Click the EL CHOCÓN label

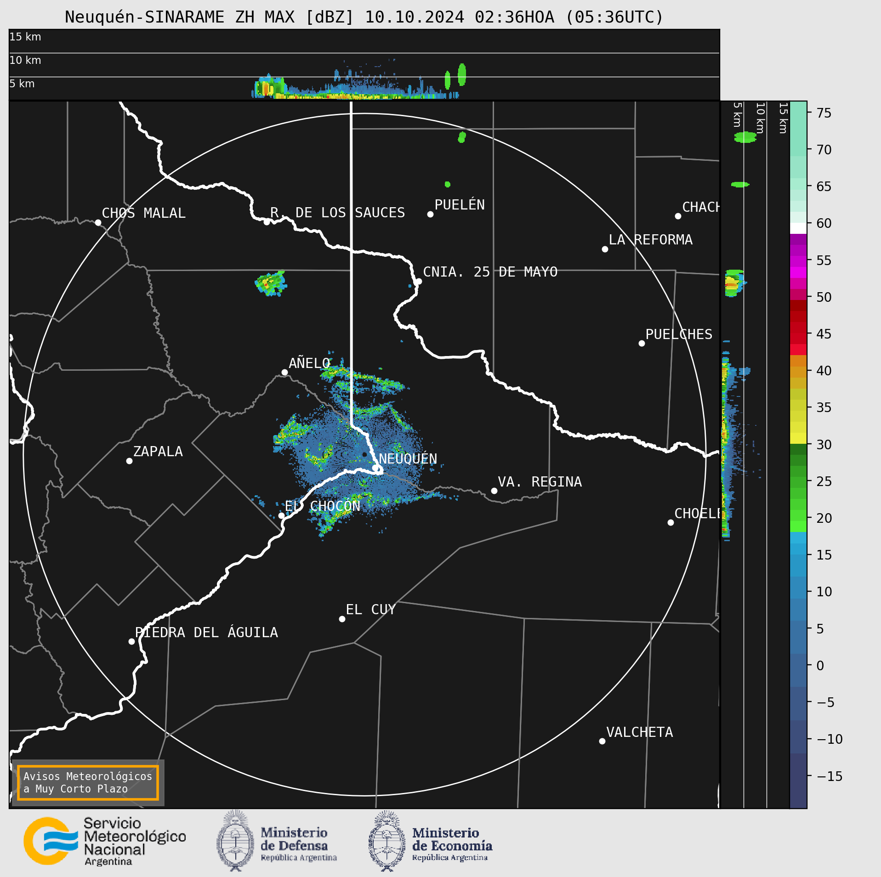[322, 506]
